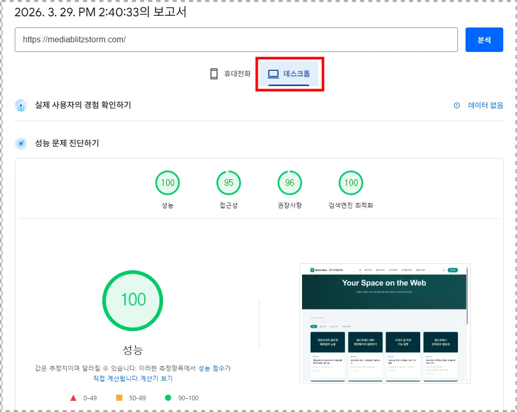Click the small 성능 gauge in the summary row
This screenshot has width=517, height=412.
tap(167, 182)
